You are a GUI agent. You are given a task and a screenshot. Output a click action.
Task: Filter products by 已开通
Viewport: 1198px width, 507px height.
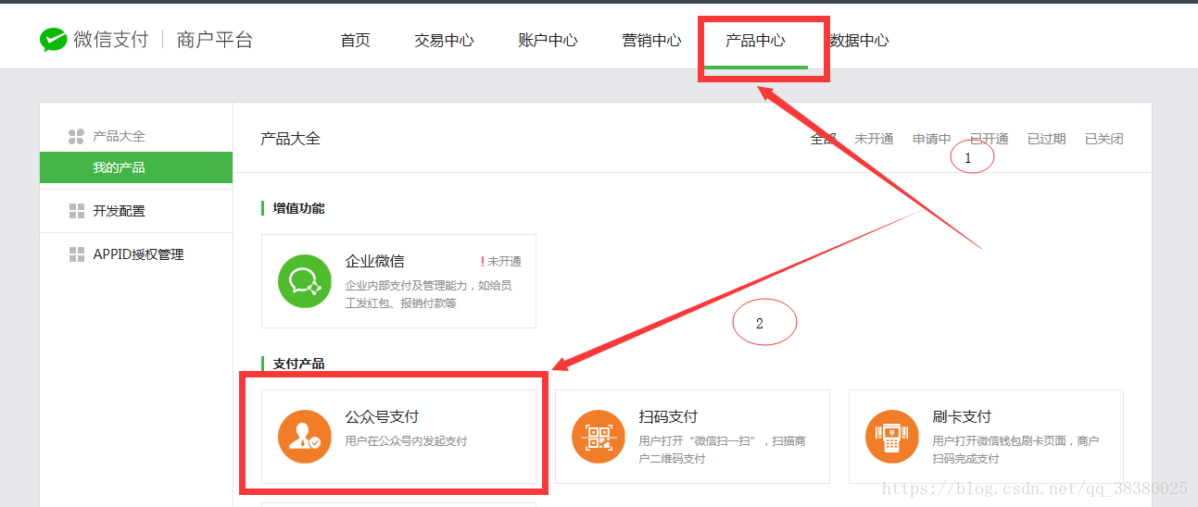pos(989,139)
